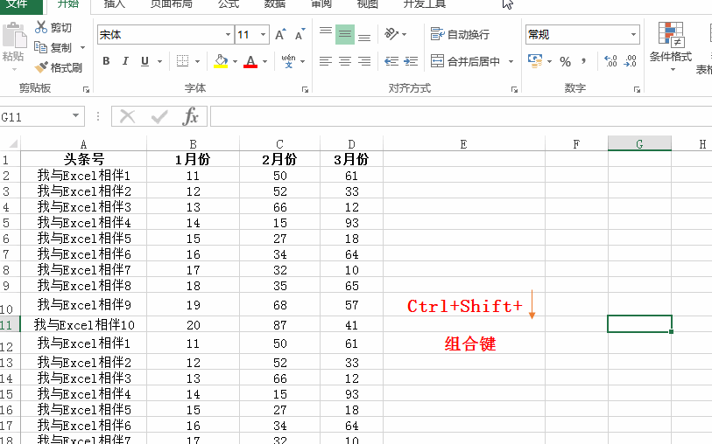Click accounting number format icon
This screenshot has width=712, height=444.
535,61
